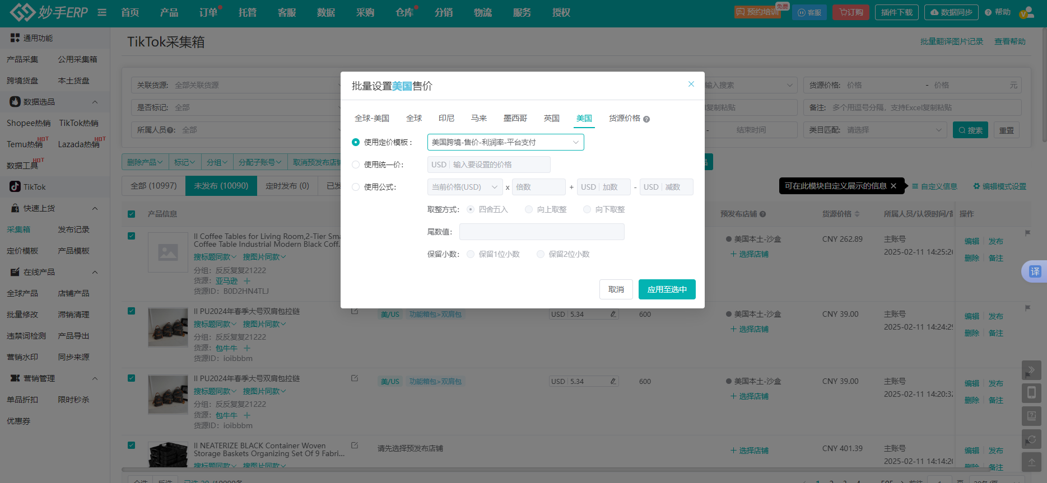The height and width of the screenshot is (483, 1047).
Task: Open the 标记 dropdown button
Action: [184, 162]
